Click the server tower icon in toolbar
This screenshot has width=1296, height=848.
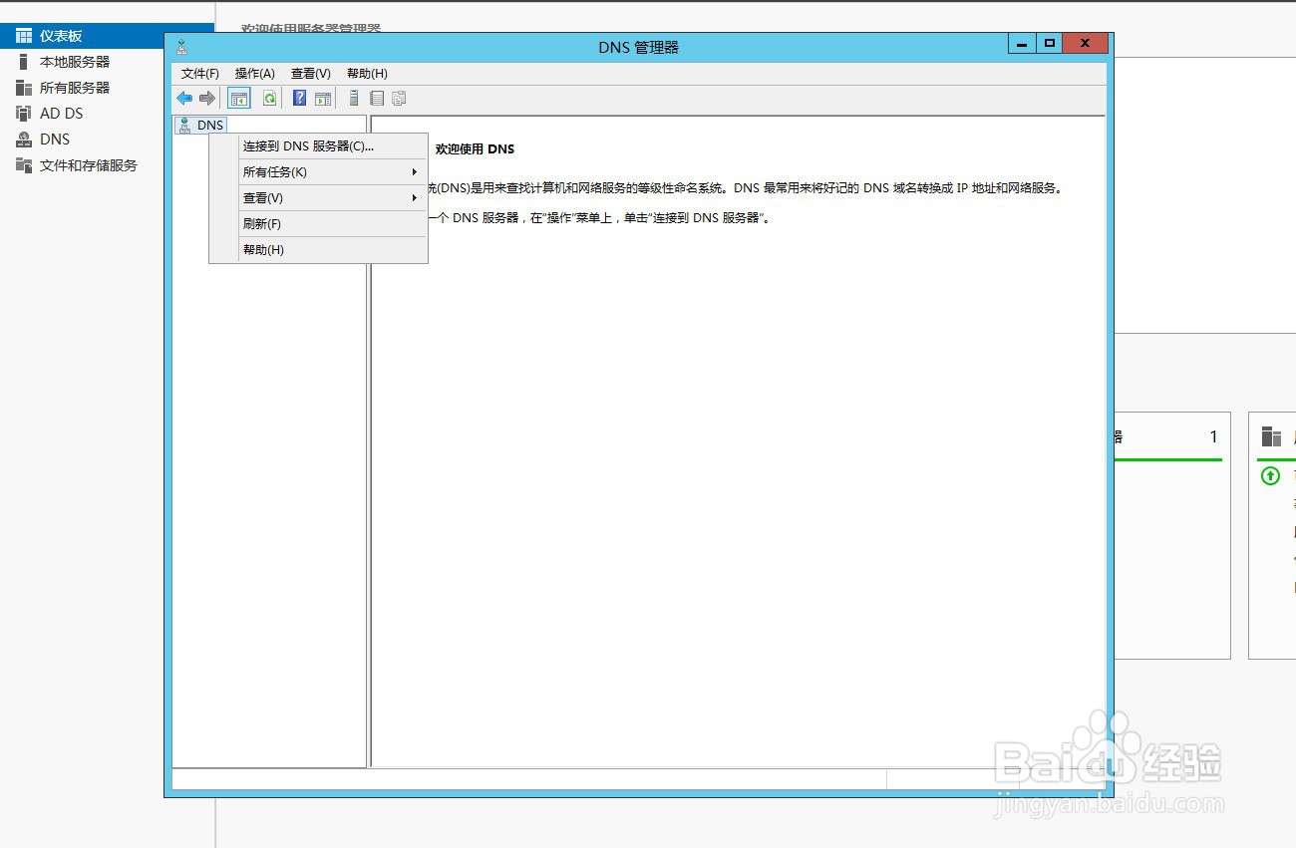pyautogui.click(x=354, y=98)
